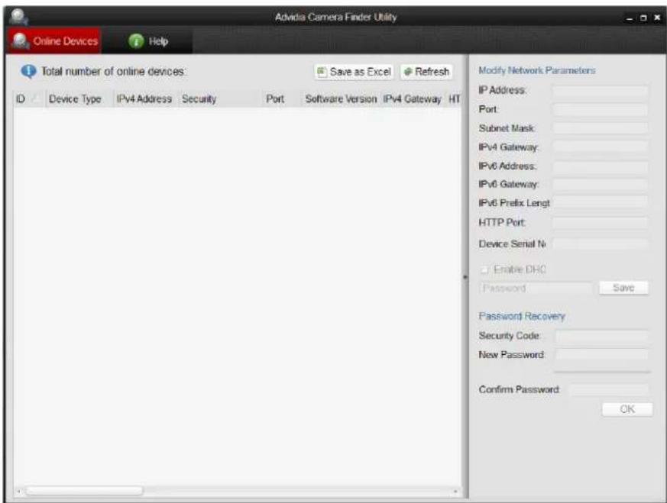Image resolution: width=667 pixels, height=503 pixels.
Task: Click the network Password field
Action: [x=536, y=288]
